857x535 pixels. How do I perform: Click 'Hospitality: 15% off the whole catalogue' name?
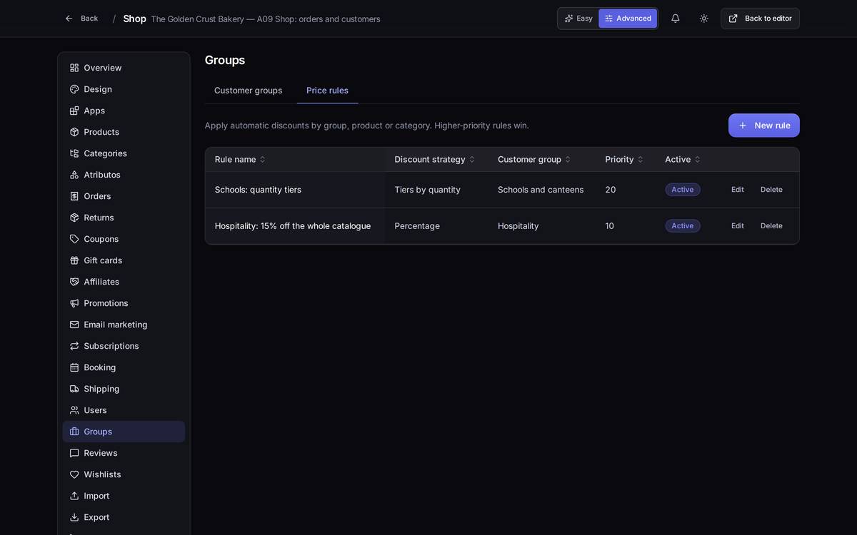tap(293, 226)
